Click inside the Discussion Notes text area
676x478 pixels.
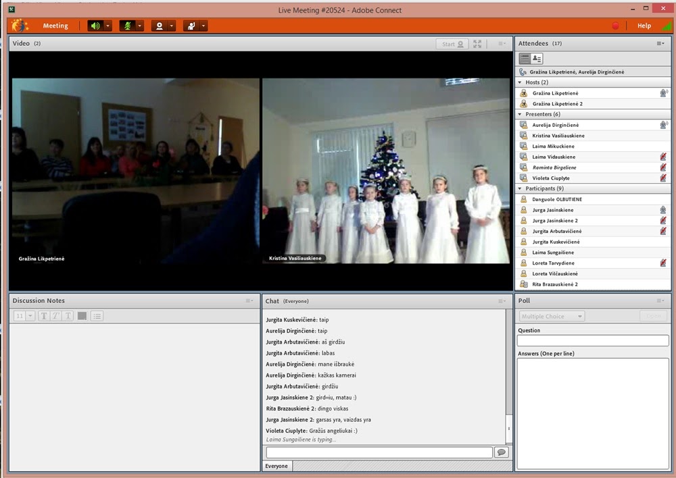pyautogui.click(x=135, y=397)
